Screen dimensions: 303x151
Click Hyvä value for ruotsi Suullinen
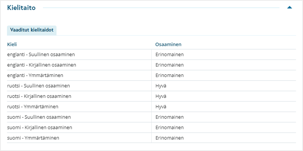coord(161,86)
